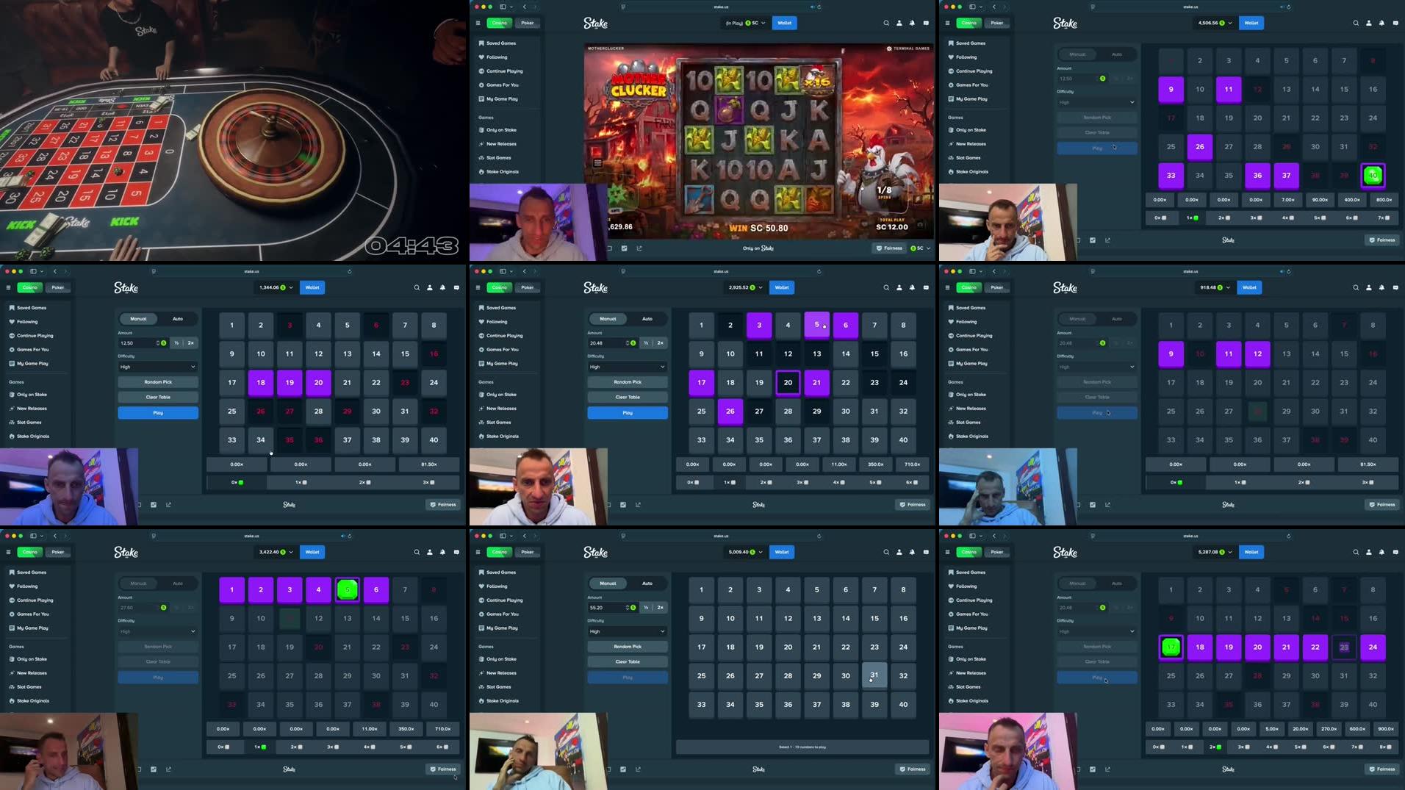Toggle Safari sidebar in the 2,925.52 window
The height and width of the screenshot is (790, 1405).
503,271
